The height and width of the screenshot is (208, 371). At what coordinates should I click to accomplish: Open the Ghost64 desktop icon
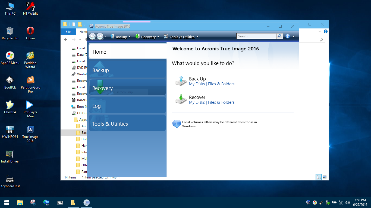tap(10, 107)
